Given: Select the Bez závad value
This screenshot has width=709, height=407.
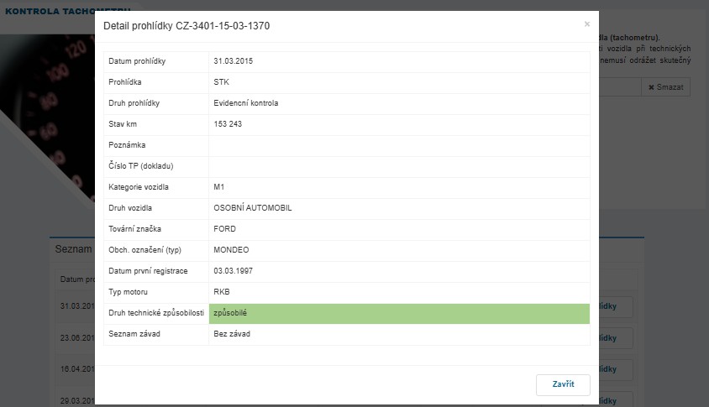Looking at the screenshot, I should 232,334.
